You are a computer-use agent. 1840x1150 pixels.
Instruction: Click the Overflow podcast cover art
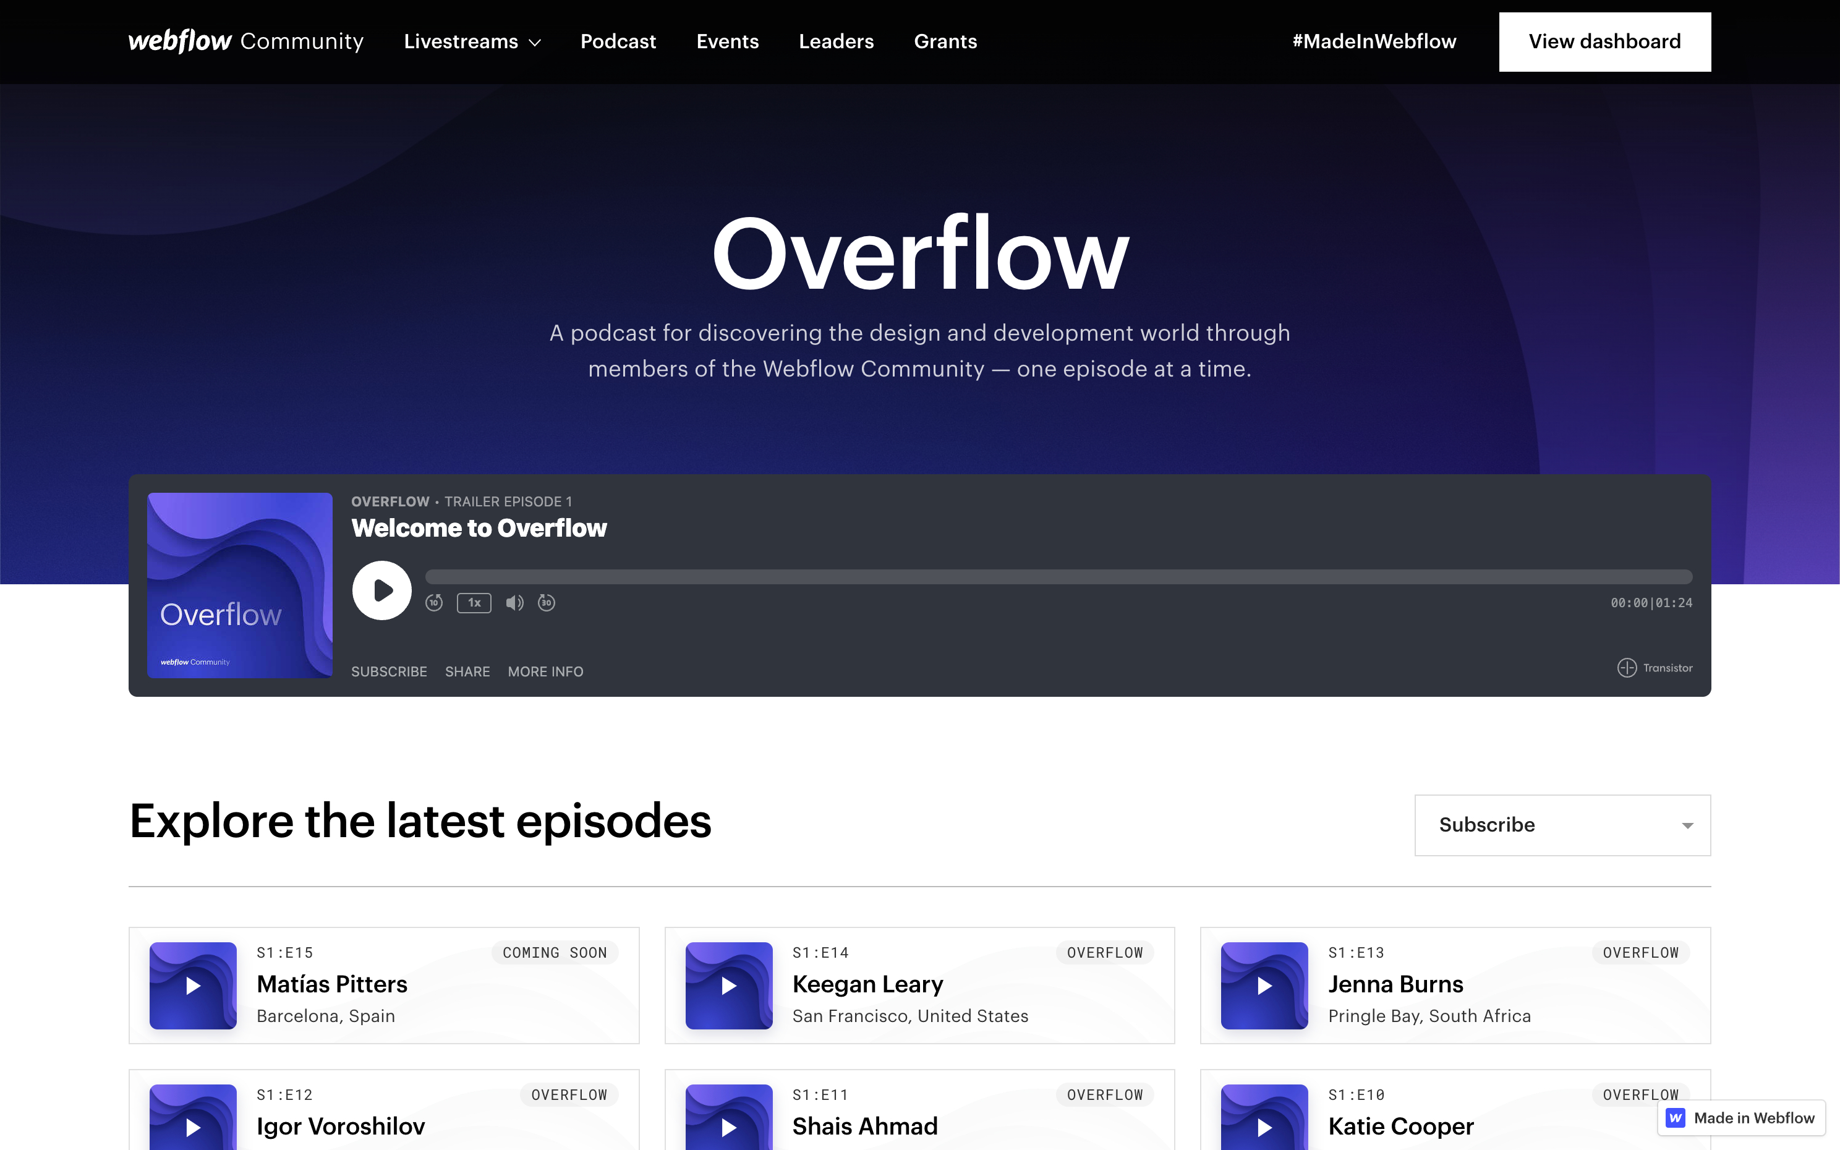coord(239,585)
